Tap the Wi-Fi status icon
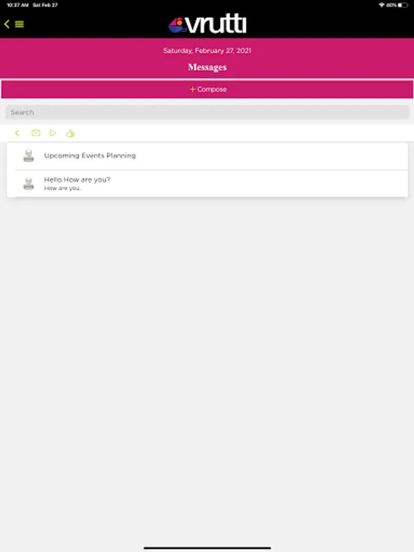Image resolution: width=414 pixels, height=552 pixels. [381, 5]
